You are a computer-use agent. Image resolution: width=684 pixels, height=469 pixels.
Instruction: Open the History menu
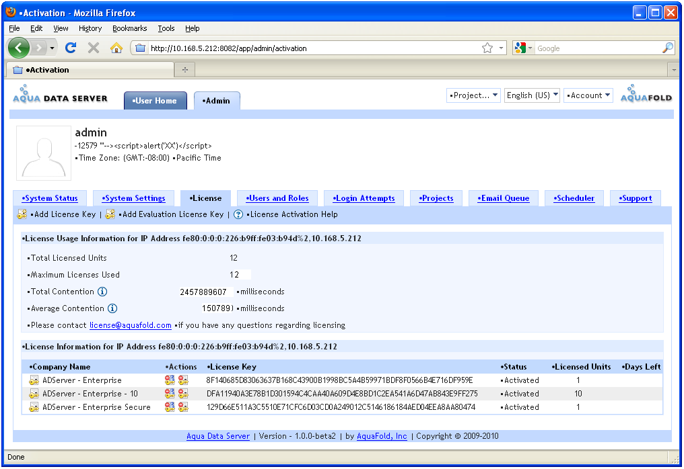(x=90, y=28)
